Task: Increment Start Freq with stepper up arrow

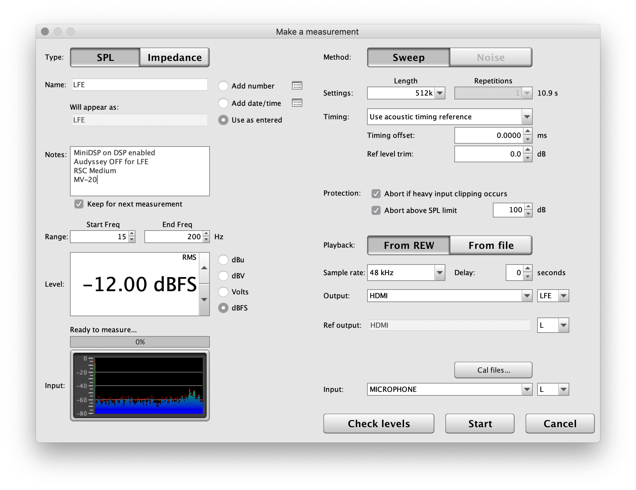Action: [132, 234]
